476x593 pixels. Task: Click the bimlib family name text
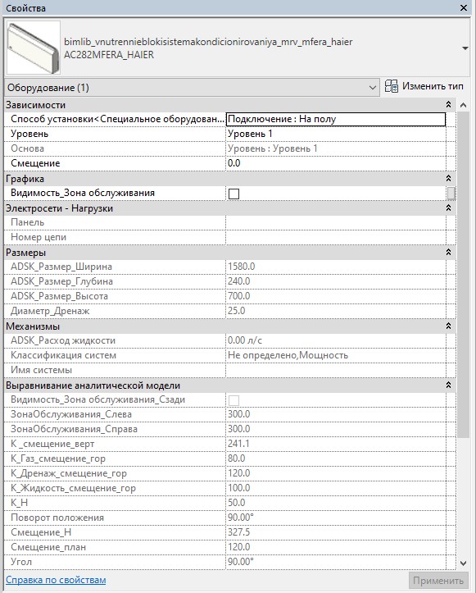[208, 42]
